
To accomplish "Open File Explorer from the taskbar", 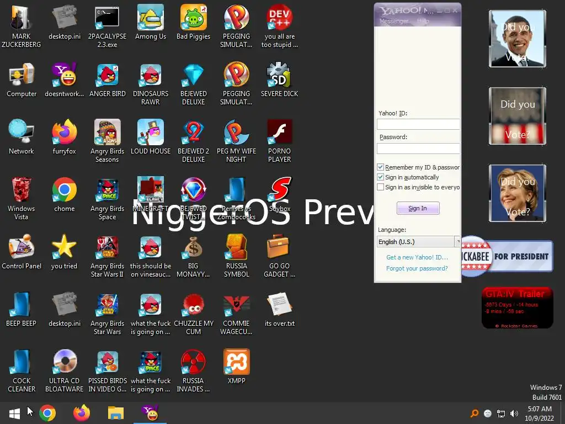I will [116, 413].
